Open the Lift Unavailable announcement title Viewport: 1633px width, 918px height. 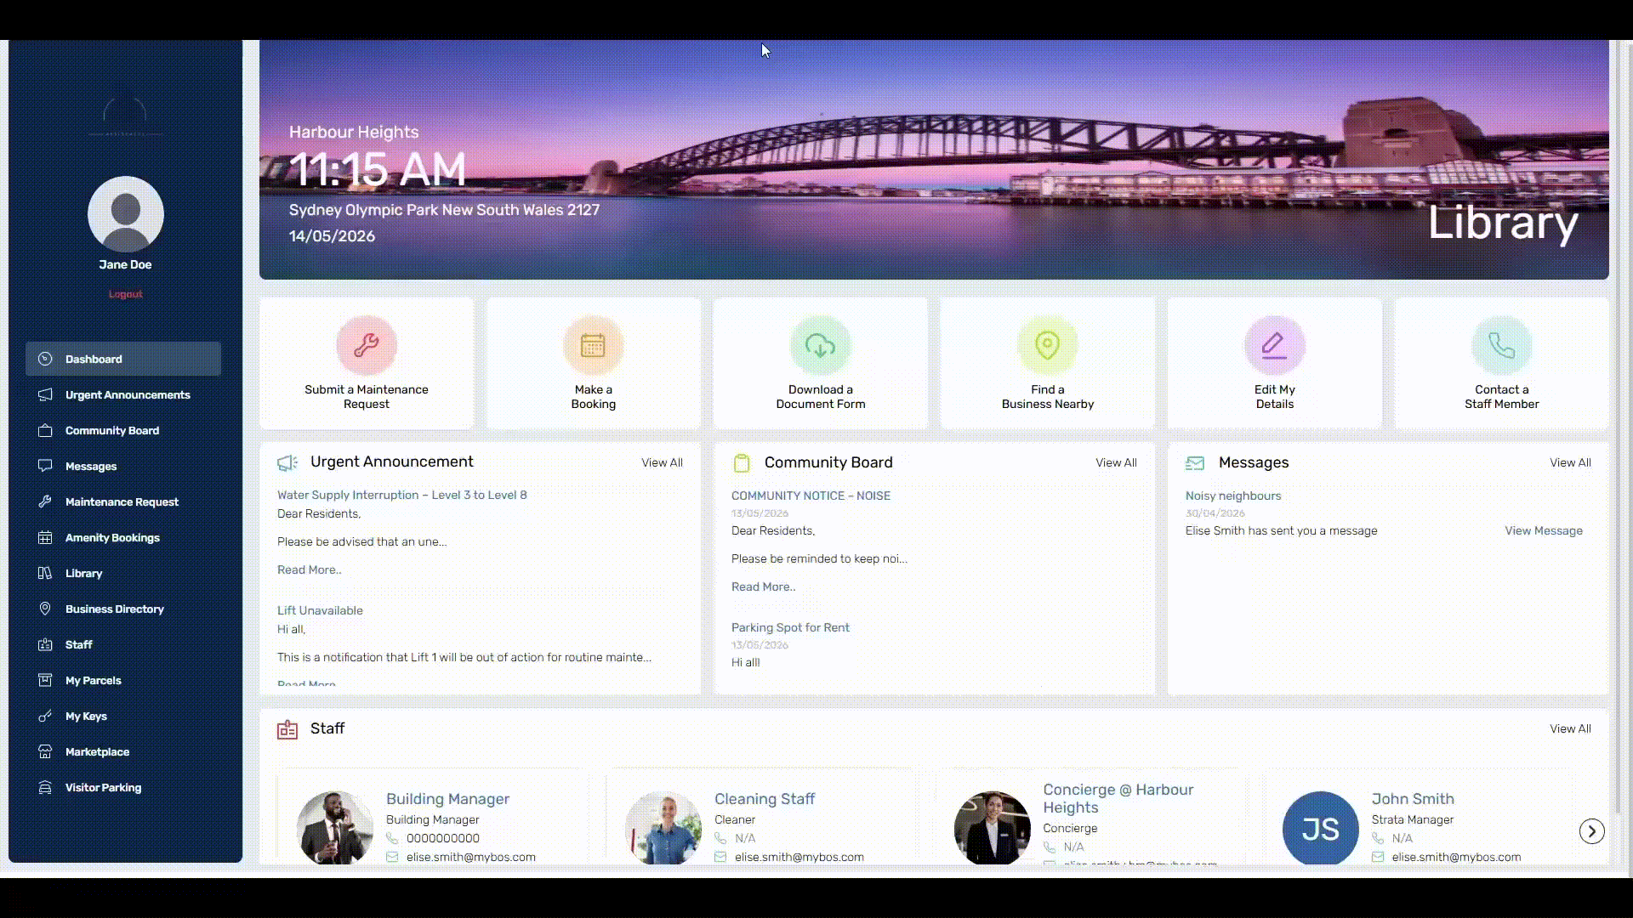click(320, 610)
